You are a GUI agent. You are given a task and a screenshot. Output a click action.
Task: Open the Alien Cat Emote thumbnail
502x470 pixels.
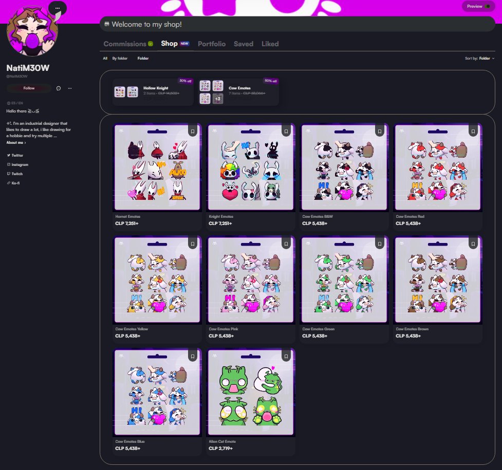coord(251,392)
